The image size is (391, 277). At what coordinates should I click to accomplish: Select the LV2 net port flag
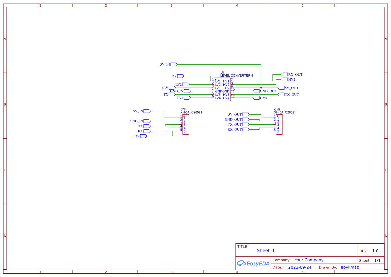click(186, 85)
